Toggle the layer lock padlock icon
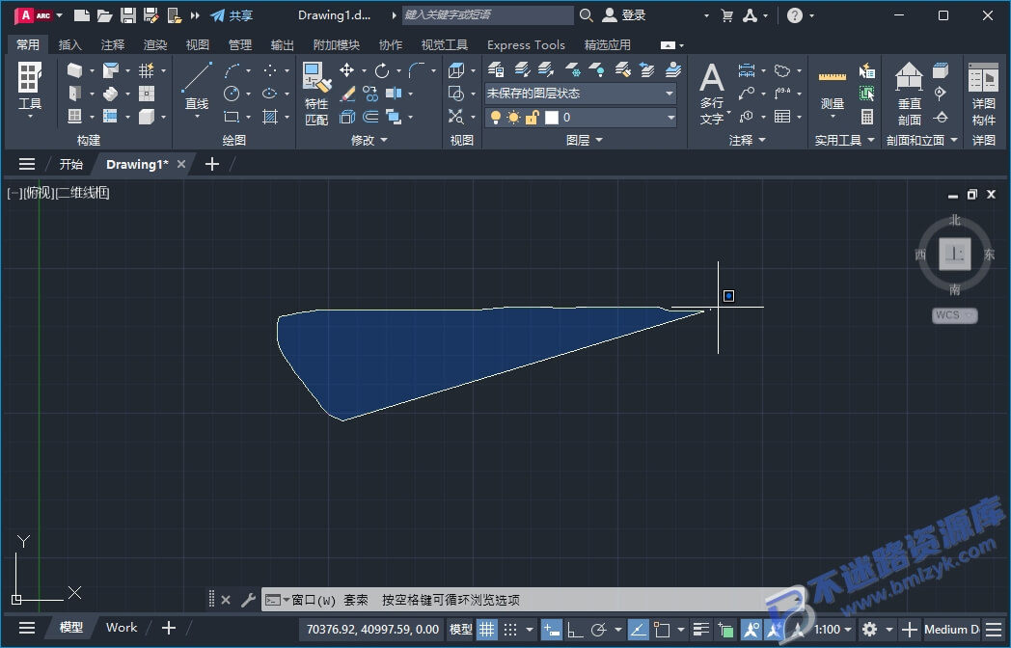 (532, 118)
